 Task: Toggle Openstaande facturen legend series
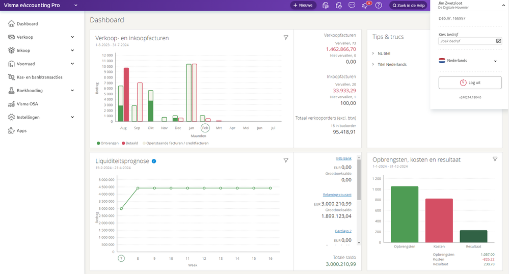click(x=176, y=143)
